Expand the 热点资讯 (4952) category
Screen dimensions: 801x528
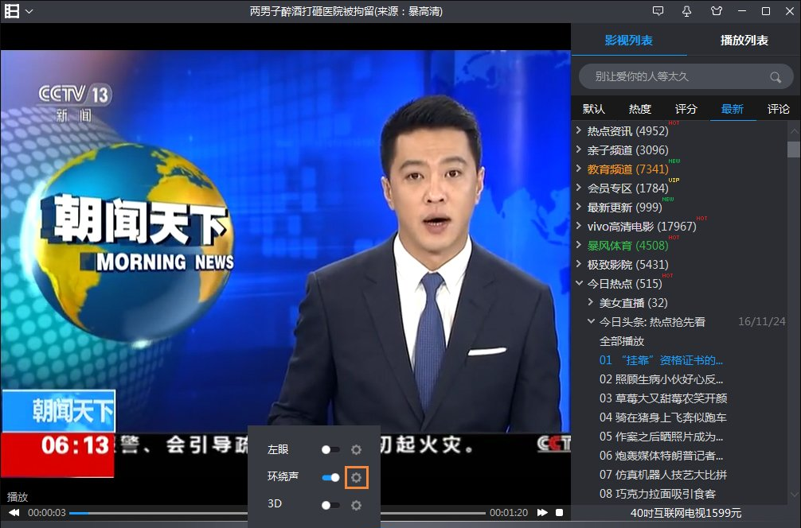(580, 131)
